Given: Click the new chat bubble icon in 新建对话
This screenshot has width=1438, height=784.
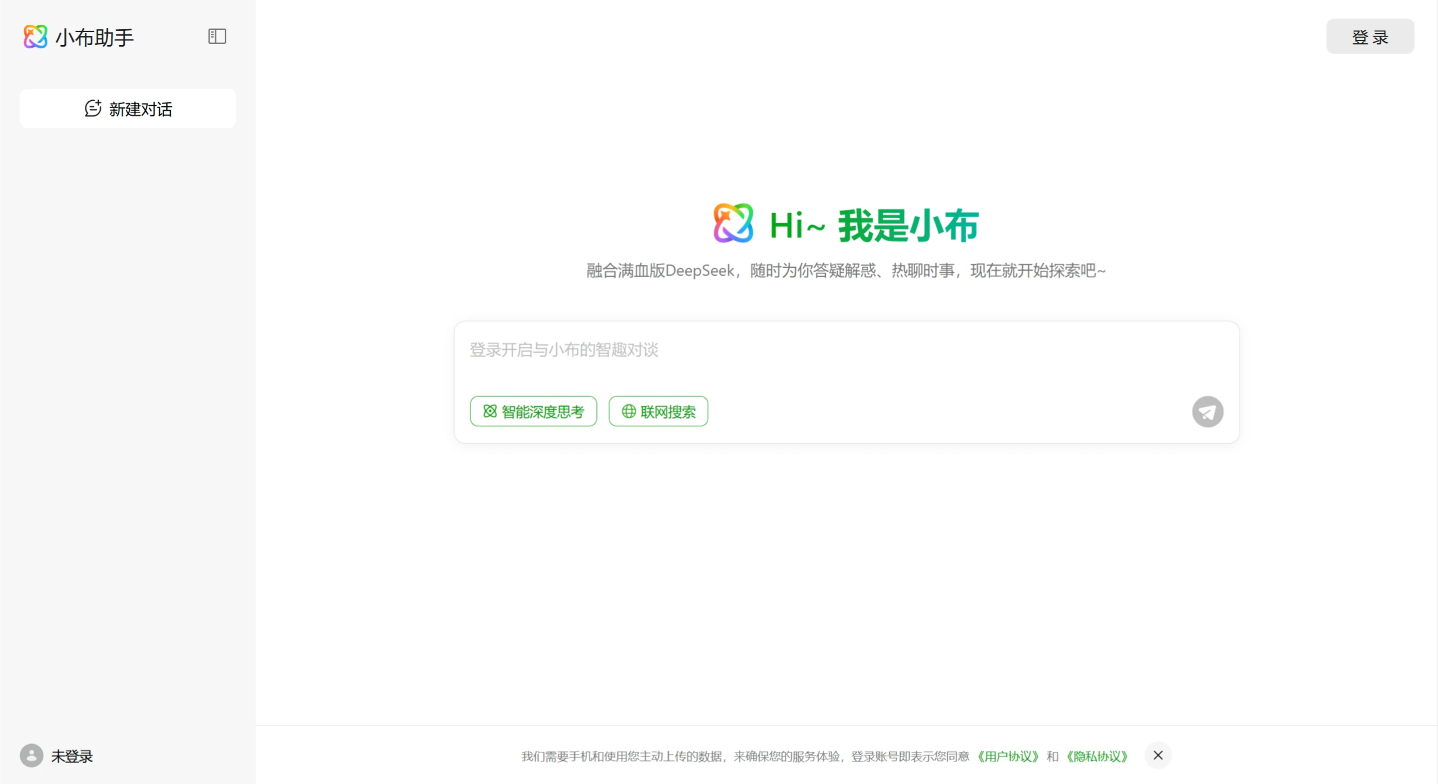Looking at the screenshot, I should [93, 108].
